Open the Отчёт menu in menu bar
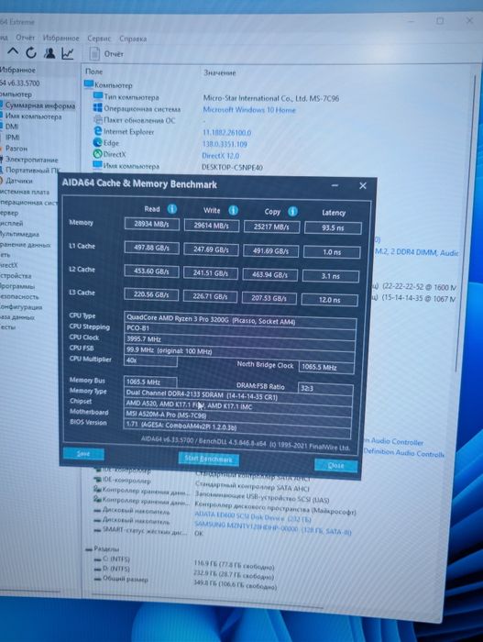The image size is (483, 642). [x=26, y=38]
